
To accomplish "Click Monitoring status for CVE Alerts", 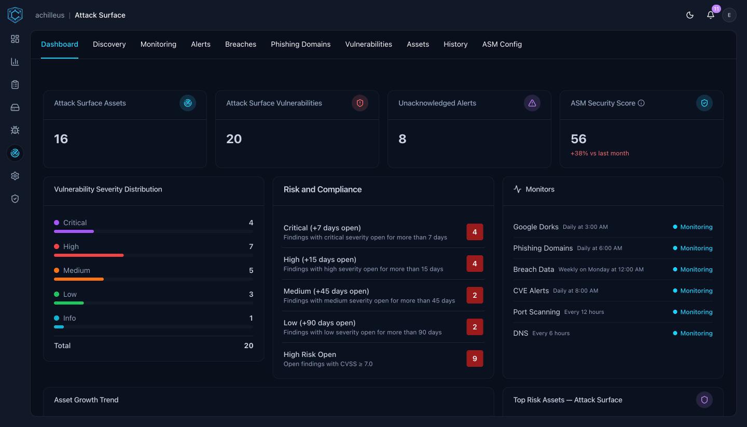I will (x=693, y=291).
